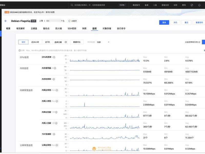Viewport: 205px width, 154px height.
Task: Switch to the 域名解析 tab
Action: click(20, 28)
